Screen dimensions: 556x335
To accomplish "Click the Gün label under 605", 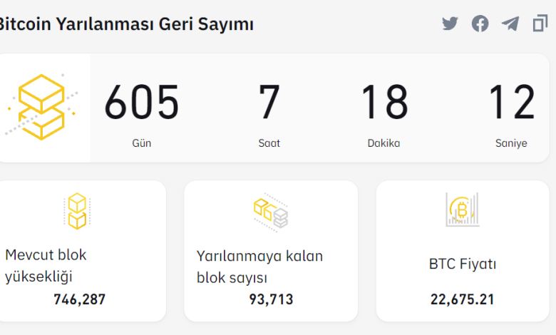I will point(141,143).
